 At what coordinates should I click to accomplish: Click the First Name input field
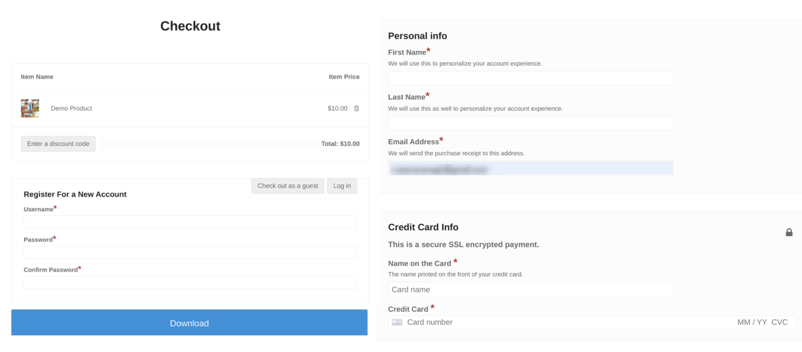[x=531, y=78]
